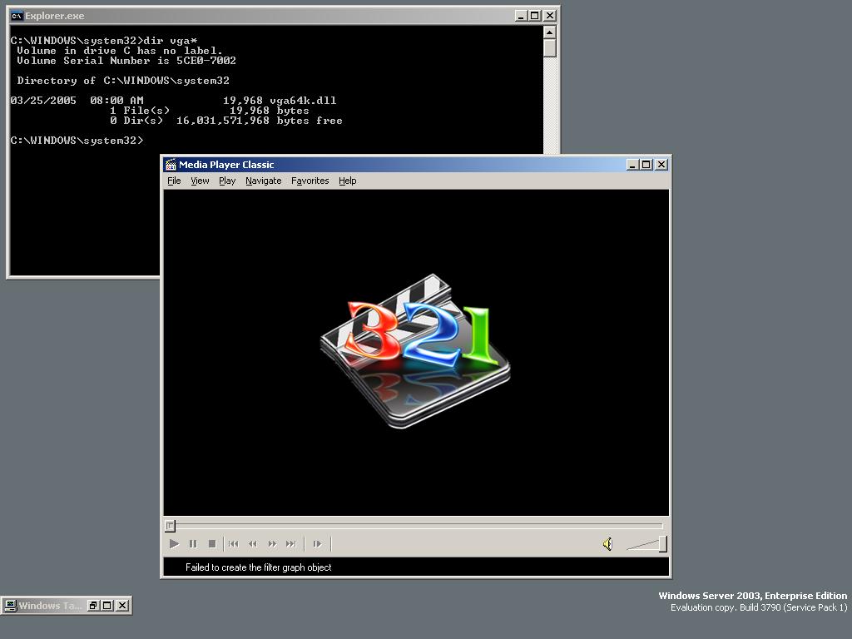Minimize the Media Player Classic window

(632, 165)
